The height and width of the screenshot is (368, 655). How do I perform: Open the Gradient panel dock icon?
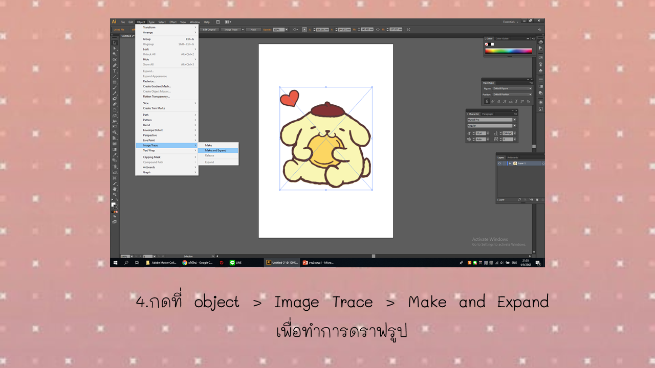[x=541, y=86]
